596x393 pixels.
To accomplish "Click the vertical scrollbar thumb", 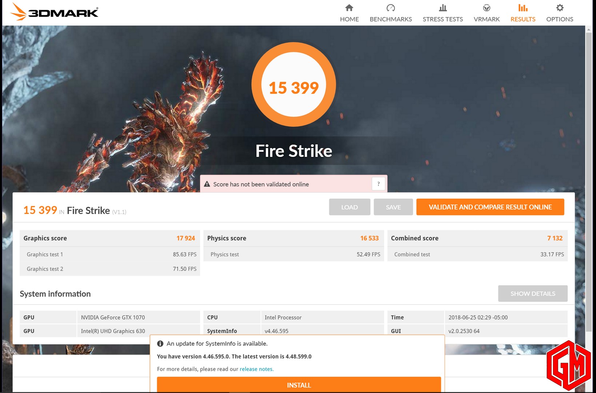I will pos(588,182).
